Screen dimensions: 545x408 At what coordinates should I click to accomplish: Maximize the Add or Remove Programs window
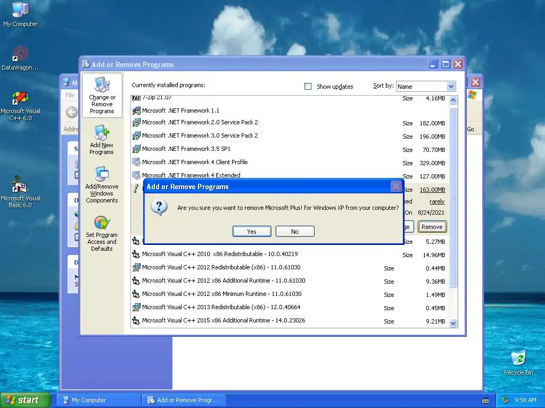point(445,64)
